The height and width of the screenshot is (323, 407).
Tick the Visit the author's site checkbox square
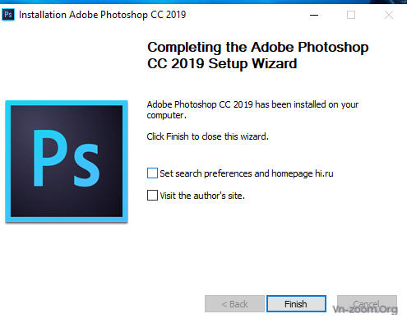click(152, 196)
